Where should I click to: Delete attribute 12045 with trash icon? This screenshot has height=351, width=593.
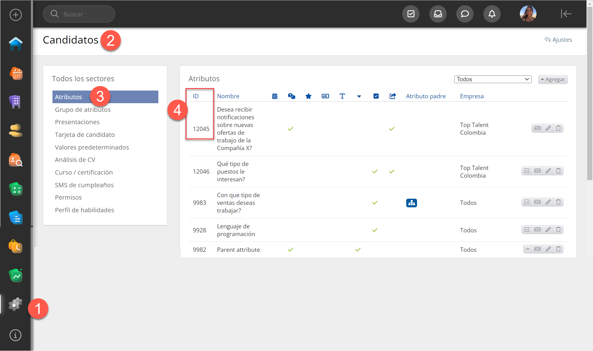[558, 128]
